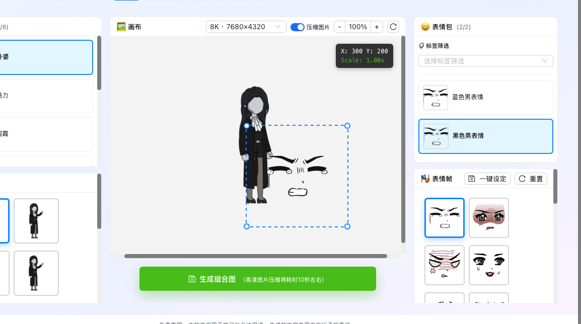The height and width of the screenshot is (324, 581).
Task: Click the bottom-left selection resize handle
Action: tap(247, 226)
